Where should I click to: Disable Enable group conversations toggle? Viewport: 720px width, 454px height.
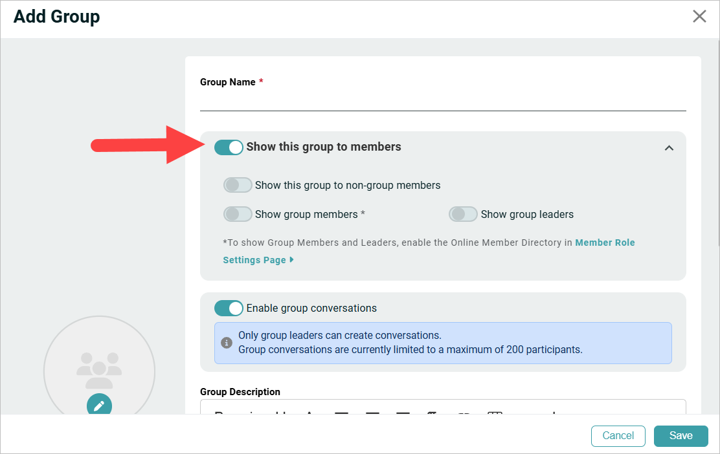(229, 308)
